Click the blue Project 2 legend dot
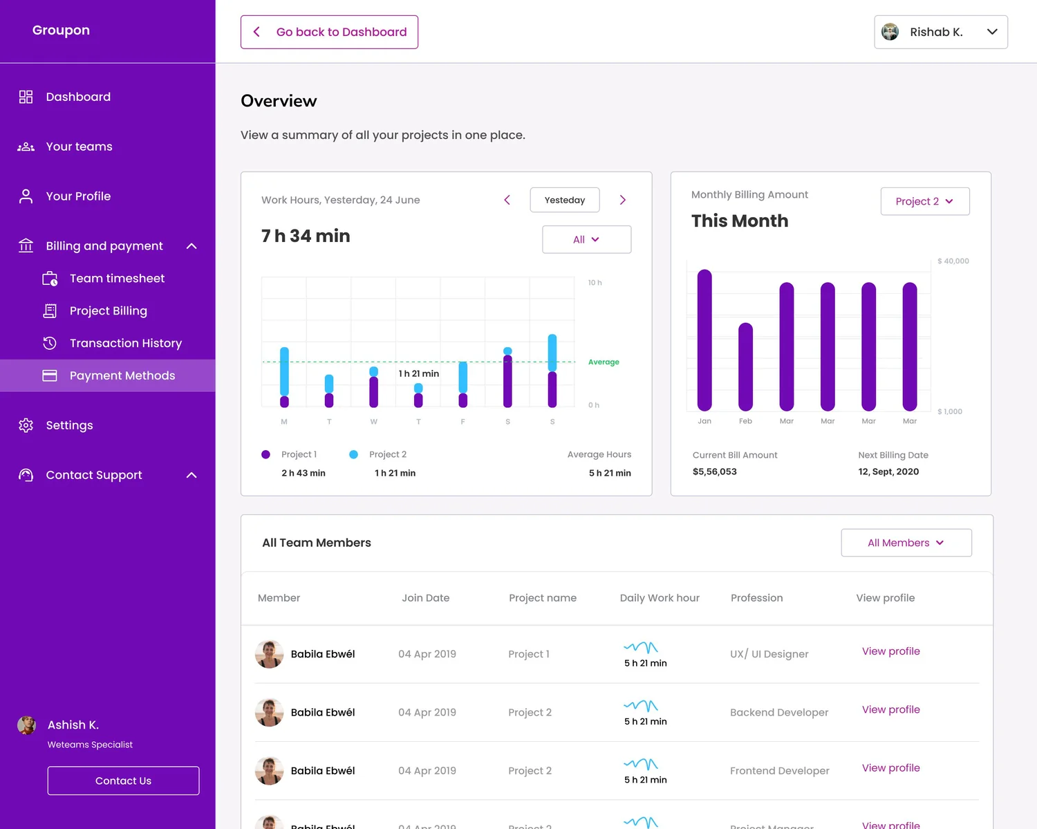1037x829 pixels. tap(353, 454)
